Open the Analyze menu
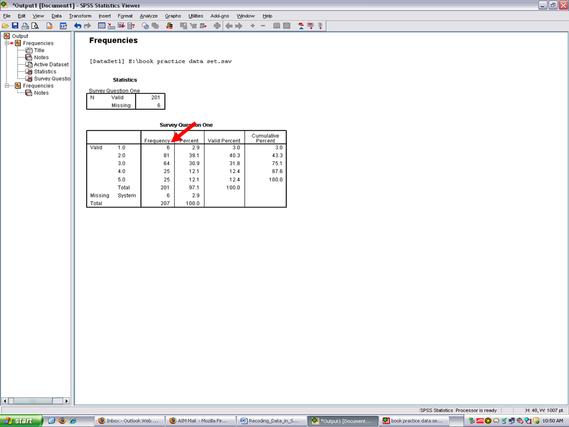The image size is (569, 427). pos(148,16)
